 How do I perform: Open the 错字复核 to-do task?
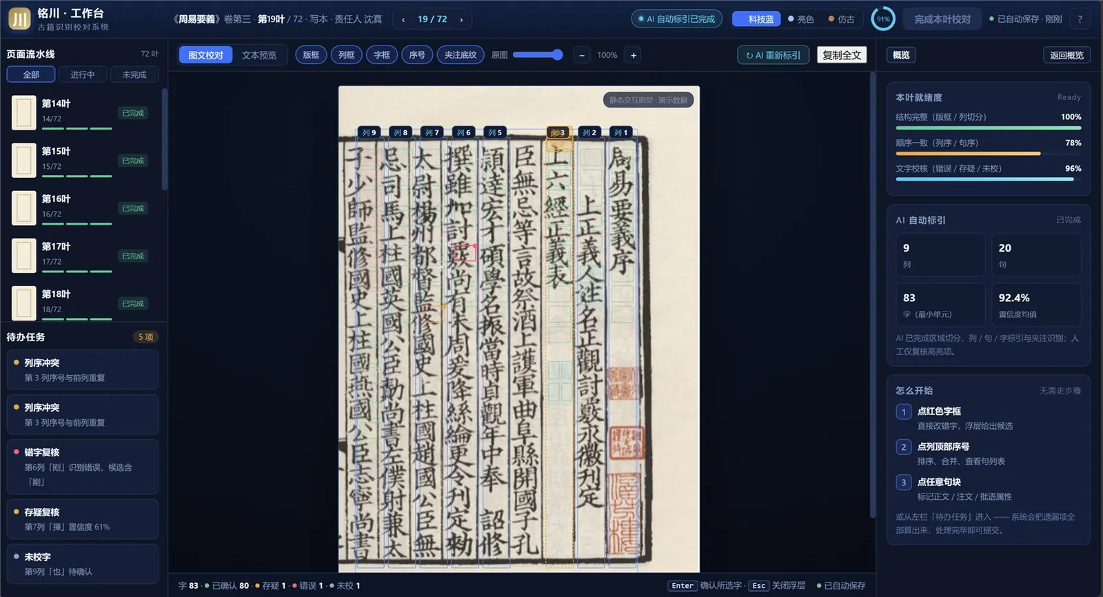point(83,467)
